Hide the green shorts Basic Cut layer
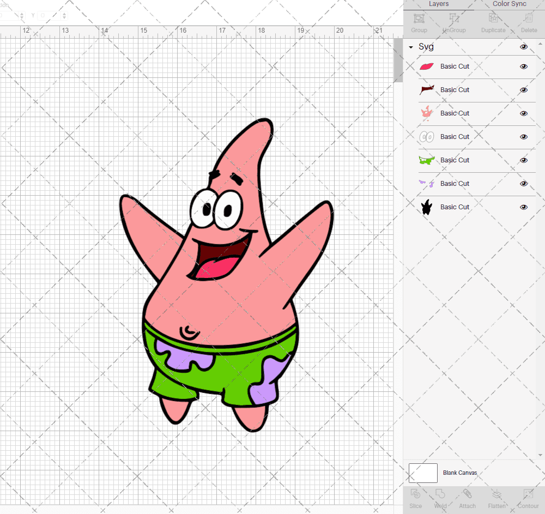This screenshot has height=514, width=545. [x=523, y=160]
